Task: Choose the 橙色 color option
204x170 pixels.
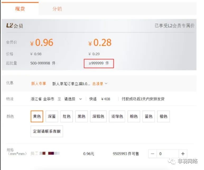Action: click(164, 116)
